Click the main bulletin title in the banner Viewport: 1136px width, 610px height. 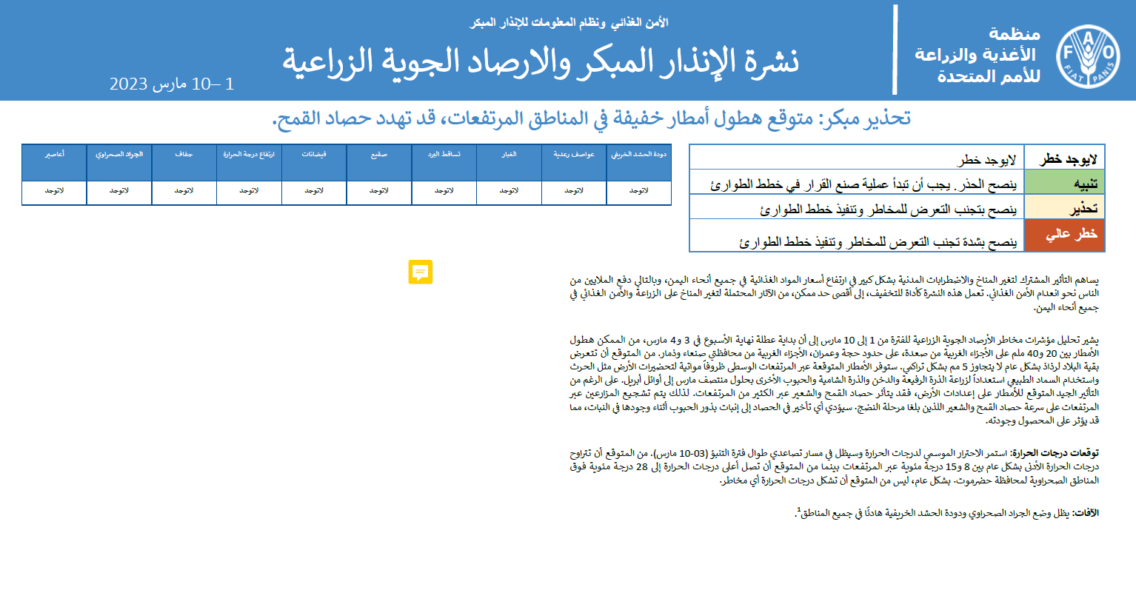541,61
